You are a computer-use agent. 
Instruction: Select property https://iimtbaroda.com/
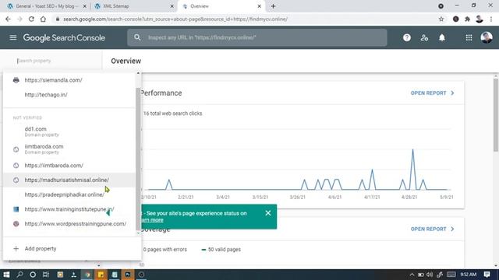pos(69,166)
